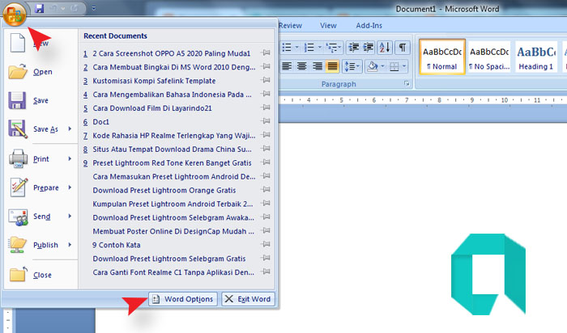
Task: Pin the Preset Lightroom Red Tone document
Action: 266,162
